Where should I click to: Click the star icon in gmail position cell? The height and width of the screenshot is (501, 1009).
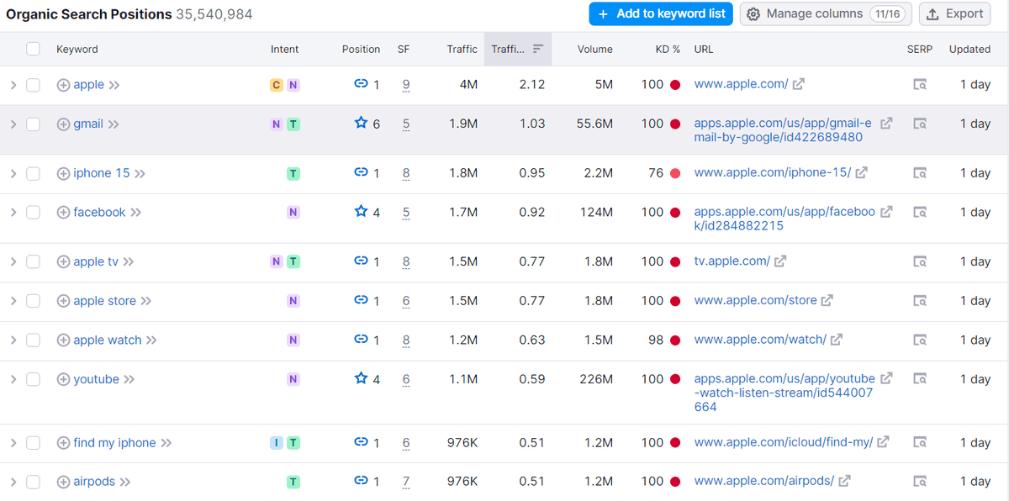[361, 124]
